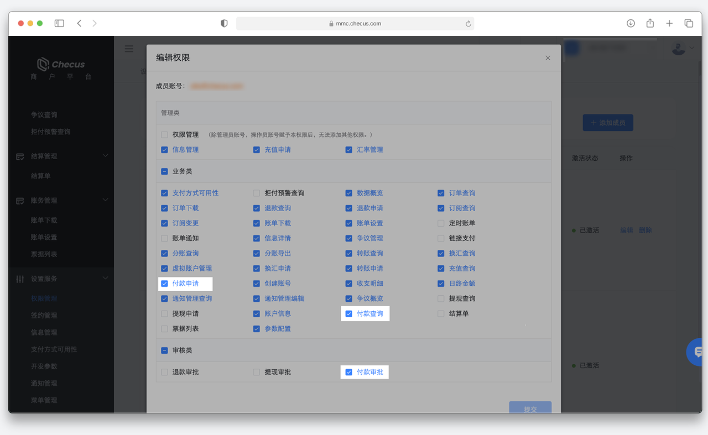
Task: Toggle the 业务类 group checkbox
Action: [x=164, y=172]
